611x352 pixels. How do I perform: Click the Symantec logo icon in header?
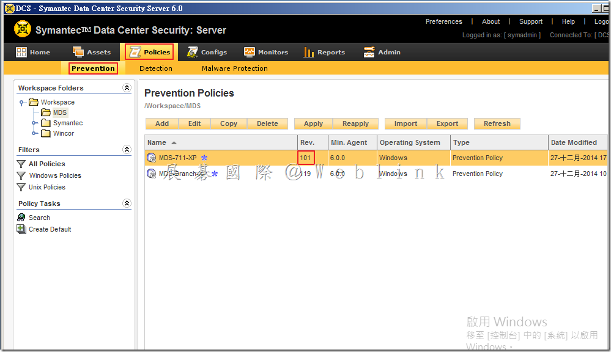pyautogui.click(x=22, y=29)
